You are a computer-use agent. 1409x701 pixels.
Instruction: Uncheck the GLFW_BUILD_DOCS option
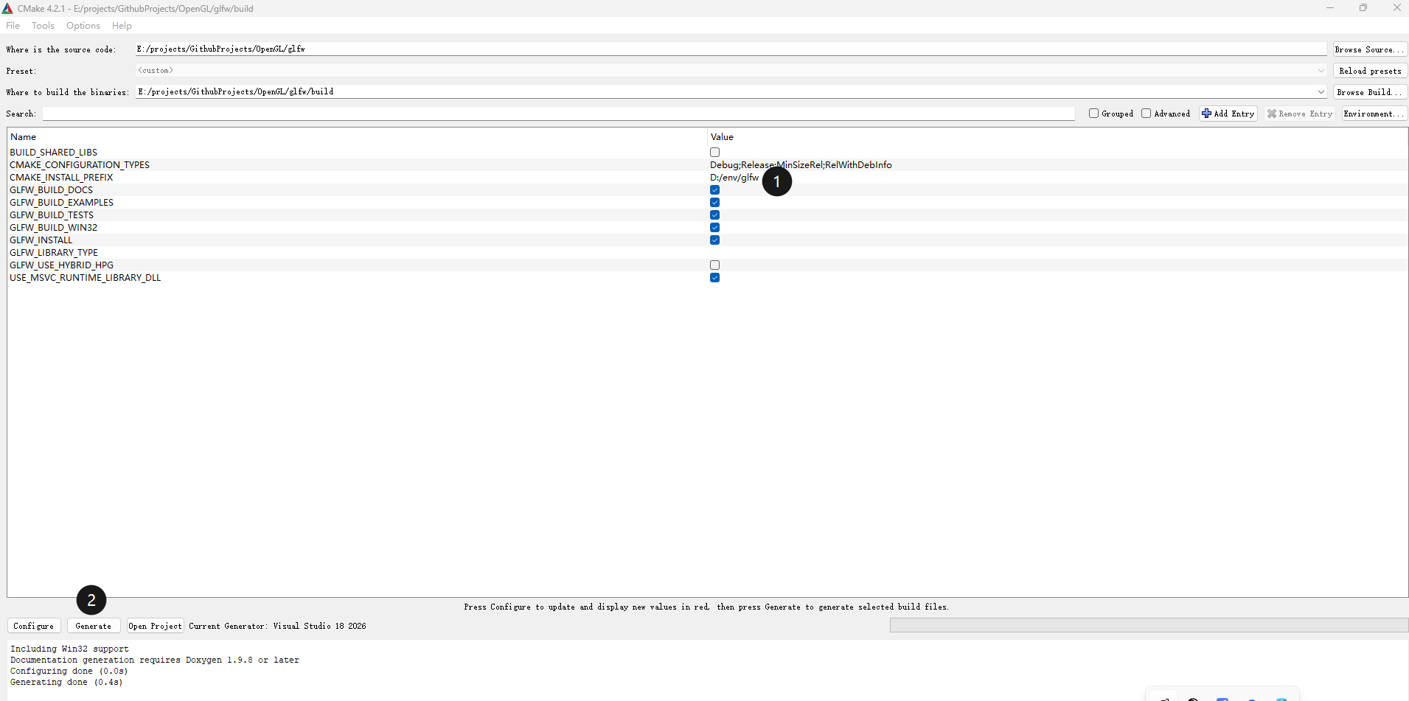[714, 190]
